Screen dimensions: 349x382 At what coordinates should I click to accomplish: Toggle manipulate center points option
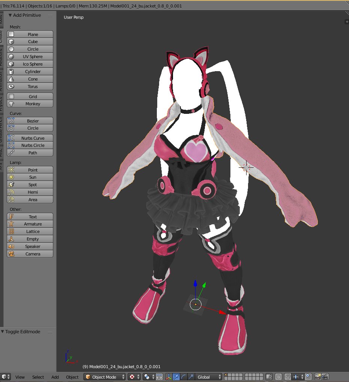pyautogui.click(x=159, y=377)
